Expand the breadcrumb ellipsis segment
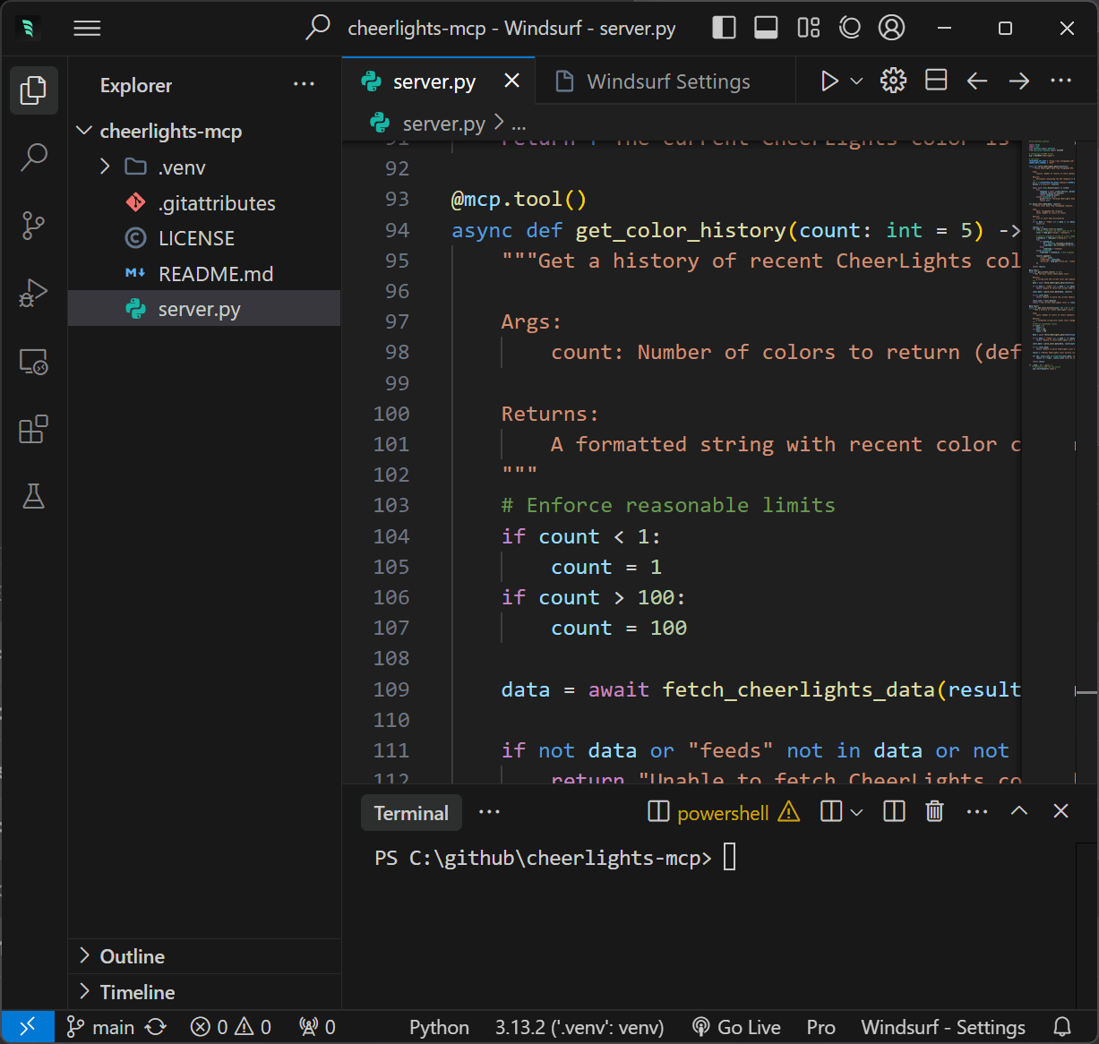Image resolution: width=1099 pixels, height=1044 pixels. click(x=519, y=124)
